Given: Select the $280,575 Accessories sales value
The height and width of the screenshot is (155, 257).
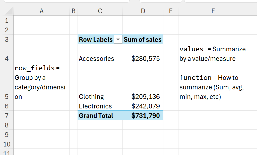Looking at the screenshot, I should click(x=146, y=59).
